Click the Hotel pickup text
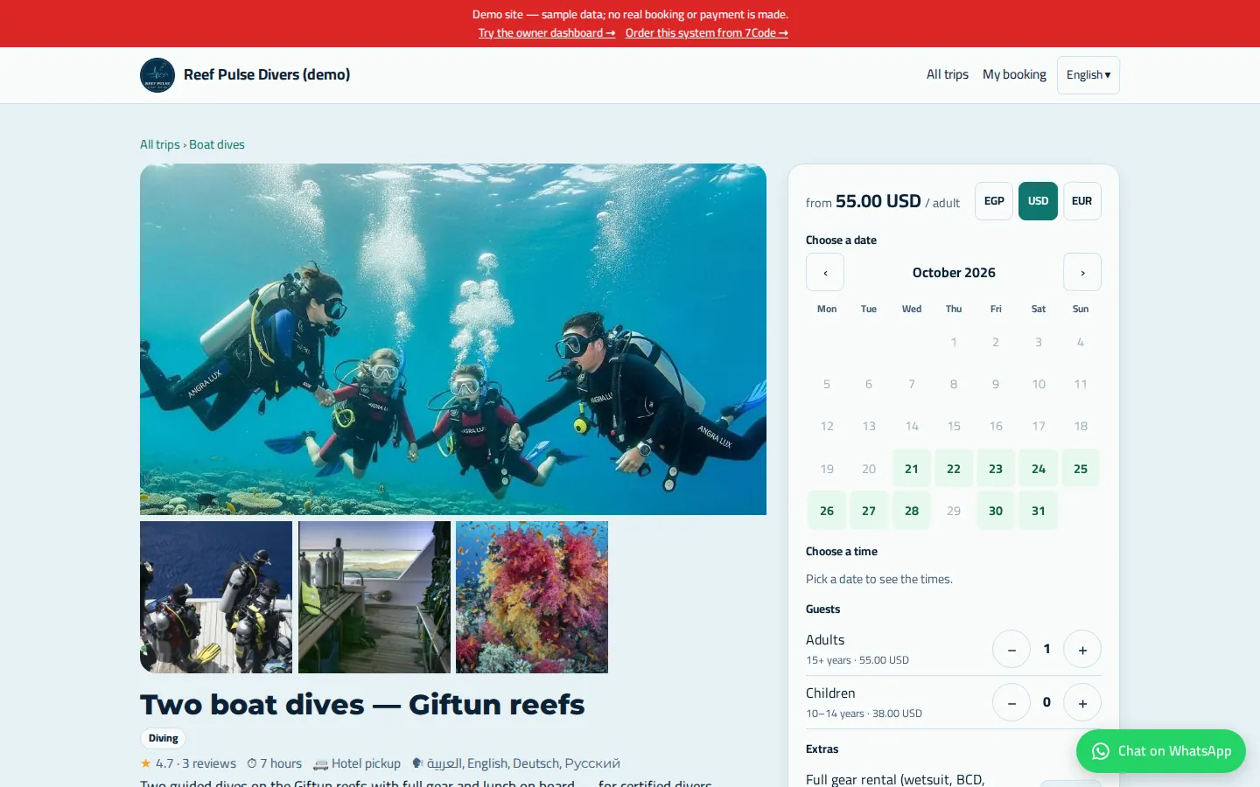The width and height of the screenshot is (1260, 787). pos(357,763)
